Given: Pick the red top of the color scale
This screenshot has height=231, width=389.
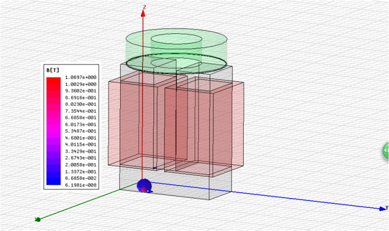Looking at the screenshot, I should click(x=53, y=81).
